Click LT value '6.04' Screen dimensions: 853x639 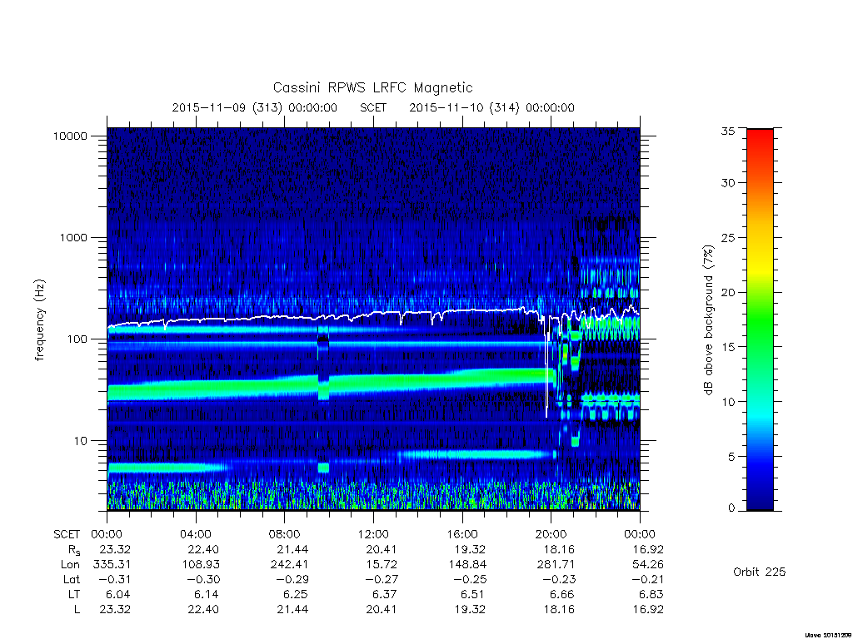(118, 594)
